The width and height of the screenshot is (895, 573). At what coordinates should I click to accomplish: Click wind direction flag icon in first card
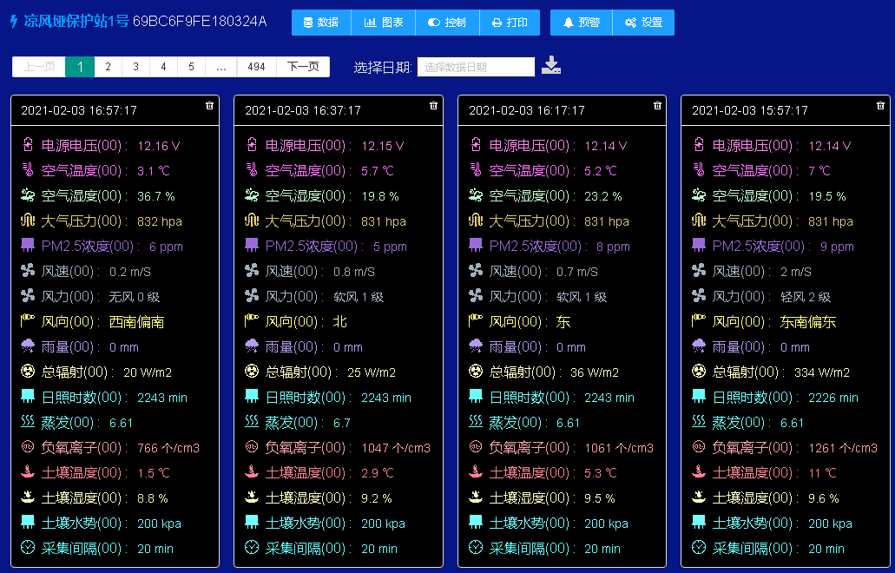click(x=28, y=321)
